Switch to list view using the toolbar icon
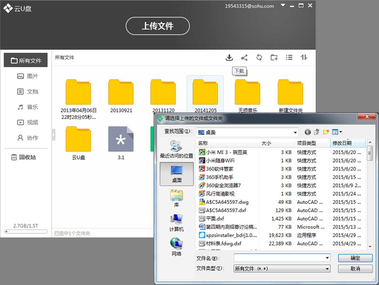379x285 pixels. 289,57
